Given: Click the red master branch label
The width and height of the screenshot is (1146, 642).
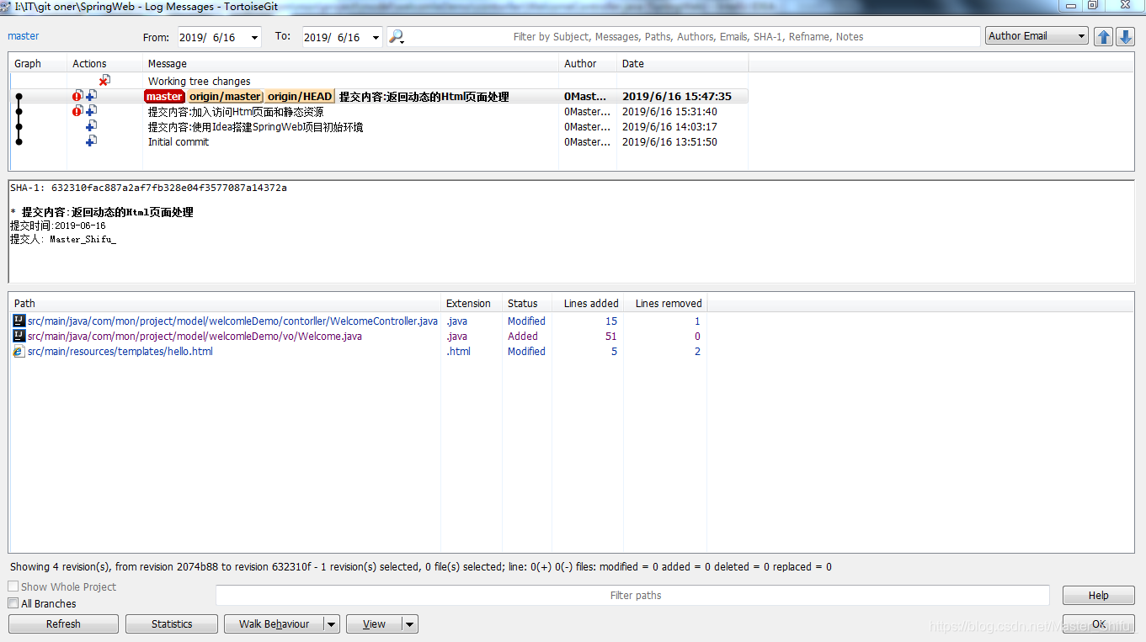Looking at the screenshot, I should pos(164,96).
